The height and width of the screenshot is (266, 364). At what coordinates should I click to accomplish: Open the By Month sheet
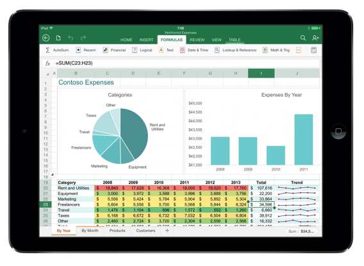(x=90, y=231)
